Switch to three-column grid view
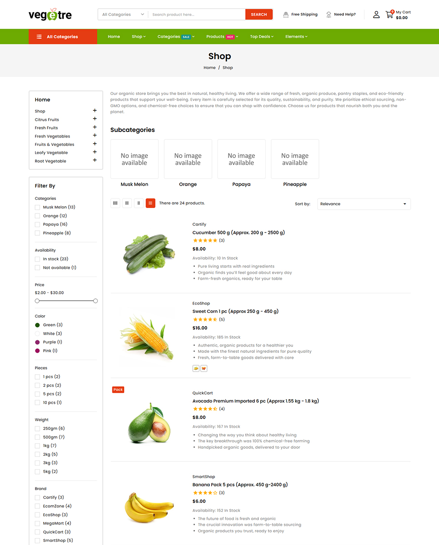Viewport: 439px width, 545px height. point(127,203)
